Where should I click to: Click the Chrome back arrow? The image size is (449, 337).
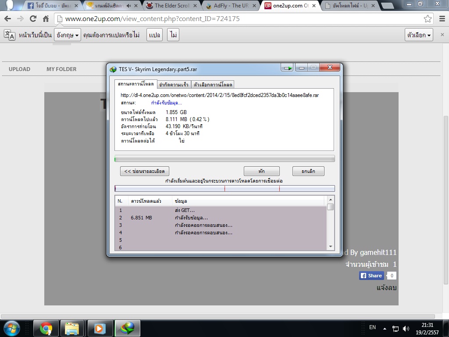tap(8, 19)
